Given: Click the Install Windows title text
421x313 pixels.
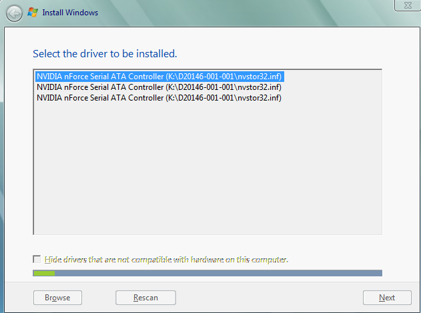Looking at the screenshot, I should point(70,13).
